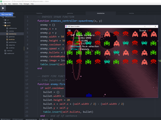Click the assets folder icon
This screenshot has width=161, height=120.
point(5,23)
